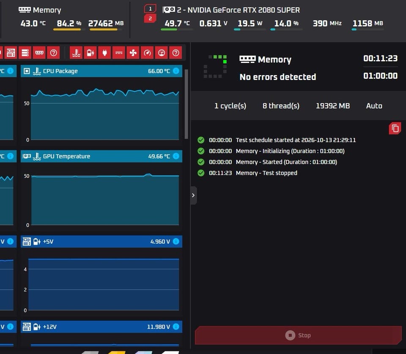The width and height of the screenshot is (406, 354).
Task: Toggle the motherboard sensor filter icon
Action: (x=11, y=53)
